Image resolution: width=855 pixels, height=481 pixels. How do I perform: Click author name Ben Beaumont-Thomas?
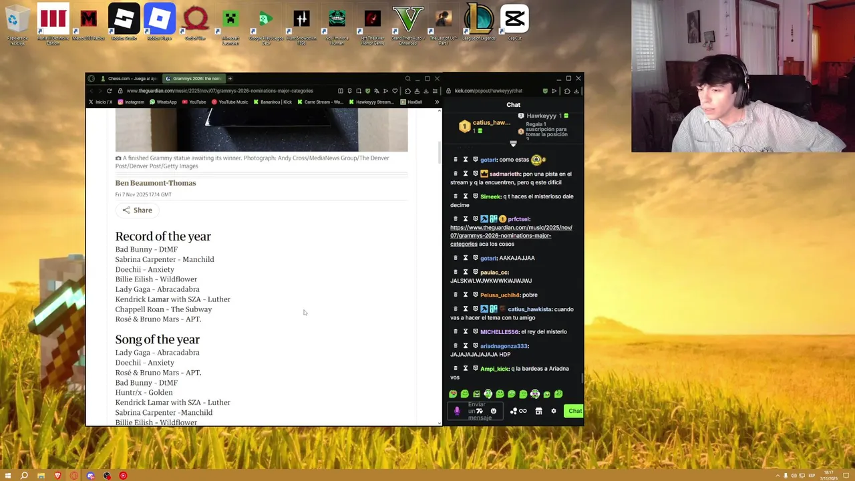156,183
